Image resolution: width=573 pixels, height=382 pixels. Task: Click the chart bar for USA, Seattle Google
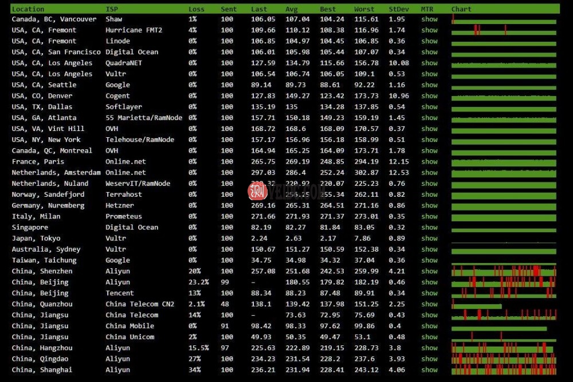[x=503, y=85]
